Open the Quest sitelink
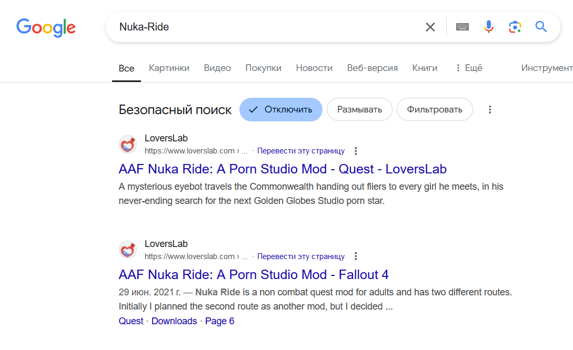Viewport: 573px width, 350px height. pos(131,321)
